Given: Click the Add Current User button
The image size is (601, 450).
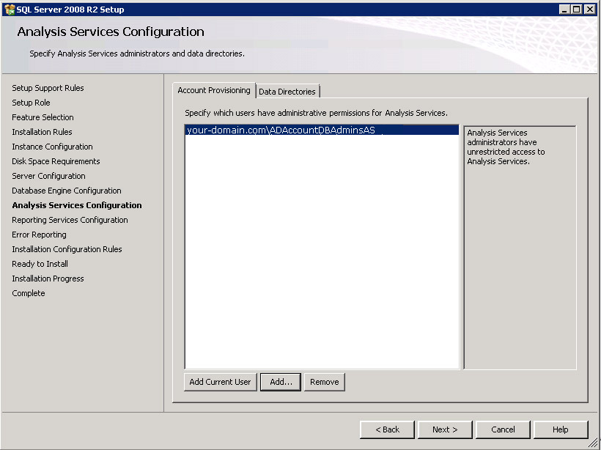Looking at the screenshot, I should pos(220,382).
